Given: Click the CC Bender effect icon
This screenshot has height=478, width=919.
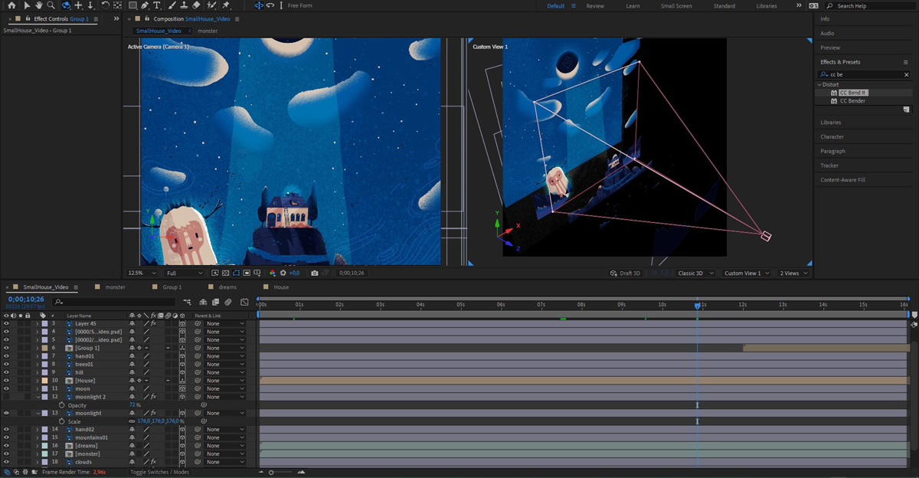Looking at the screenshot, I should [x=834, y=101].
